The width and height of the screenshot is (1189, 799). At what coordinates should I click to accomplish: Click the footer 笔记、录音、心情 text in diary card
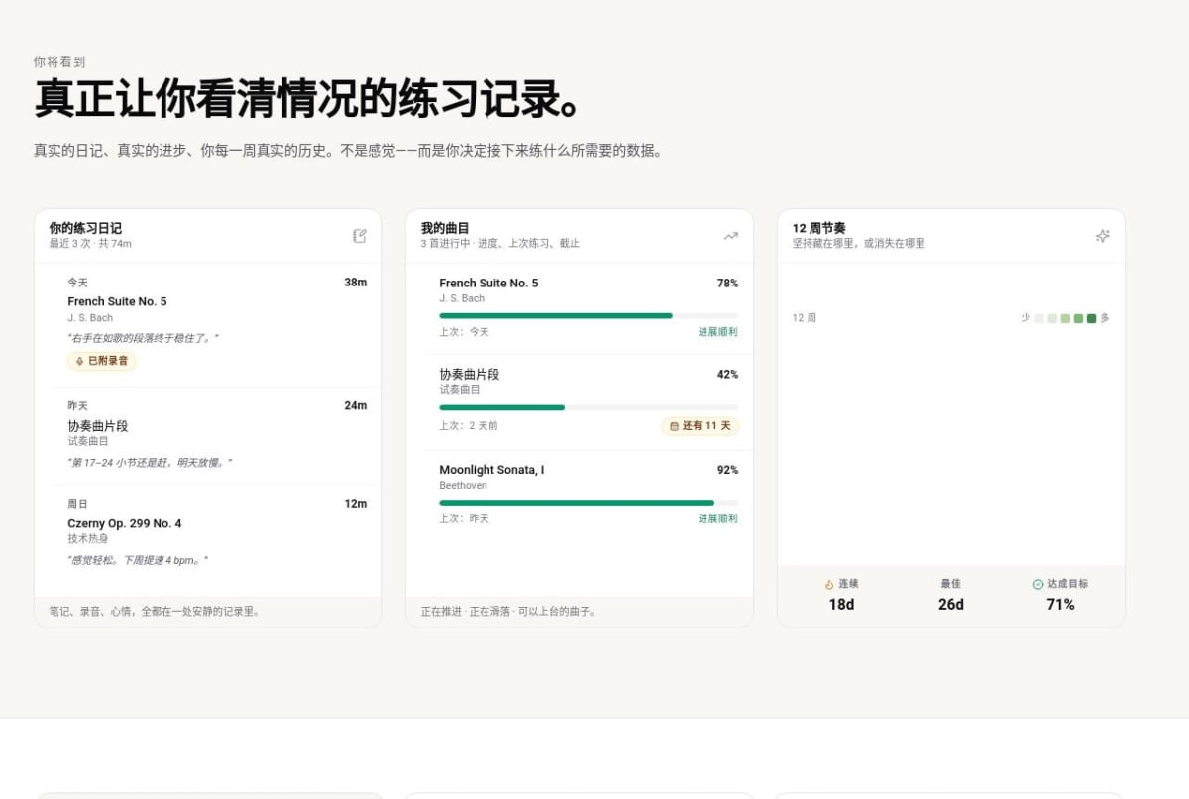coord(155,612)
